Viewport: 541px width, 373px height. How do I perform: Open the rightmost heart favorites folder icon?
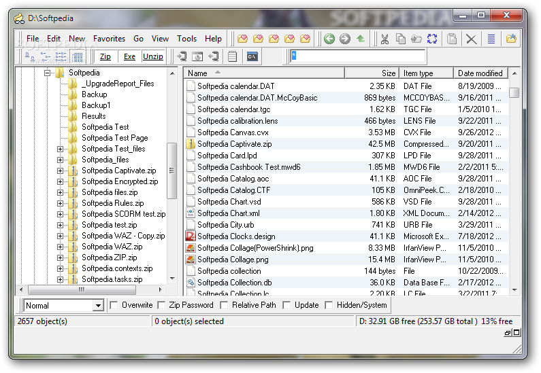(x=305, y=39)
